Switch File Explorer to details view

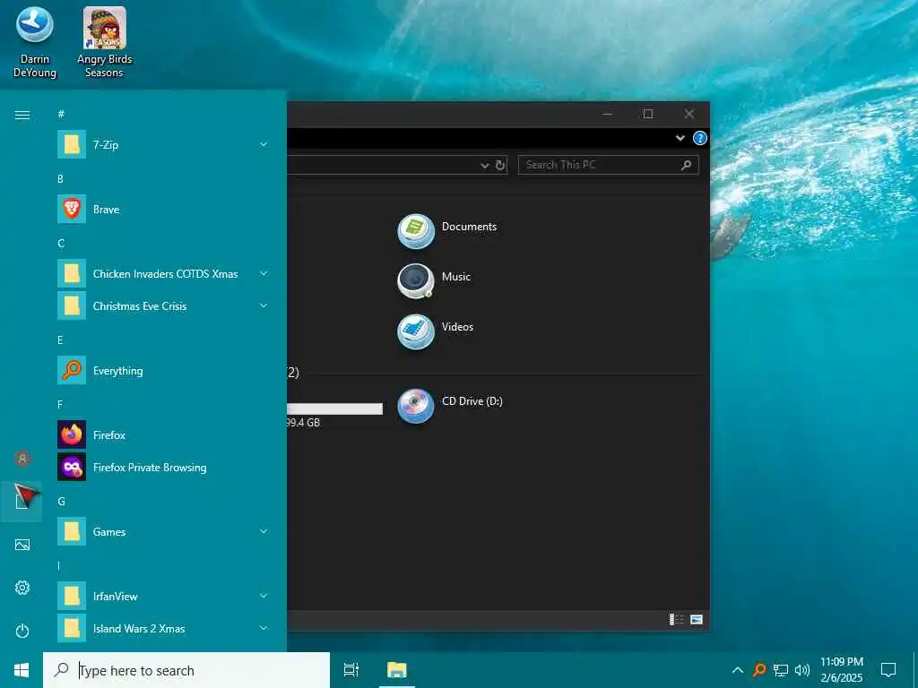coord(677,620)
